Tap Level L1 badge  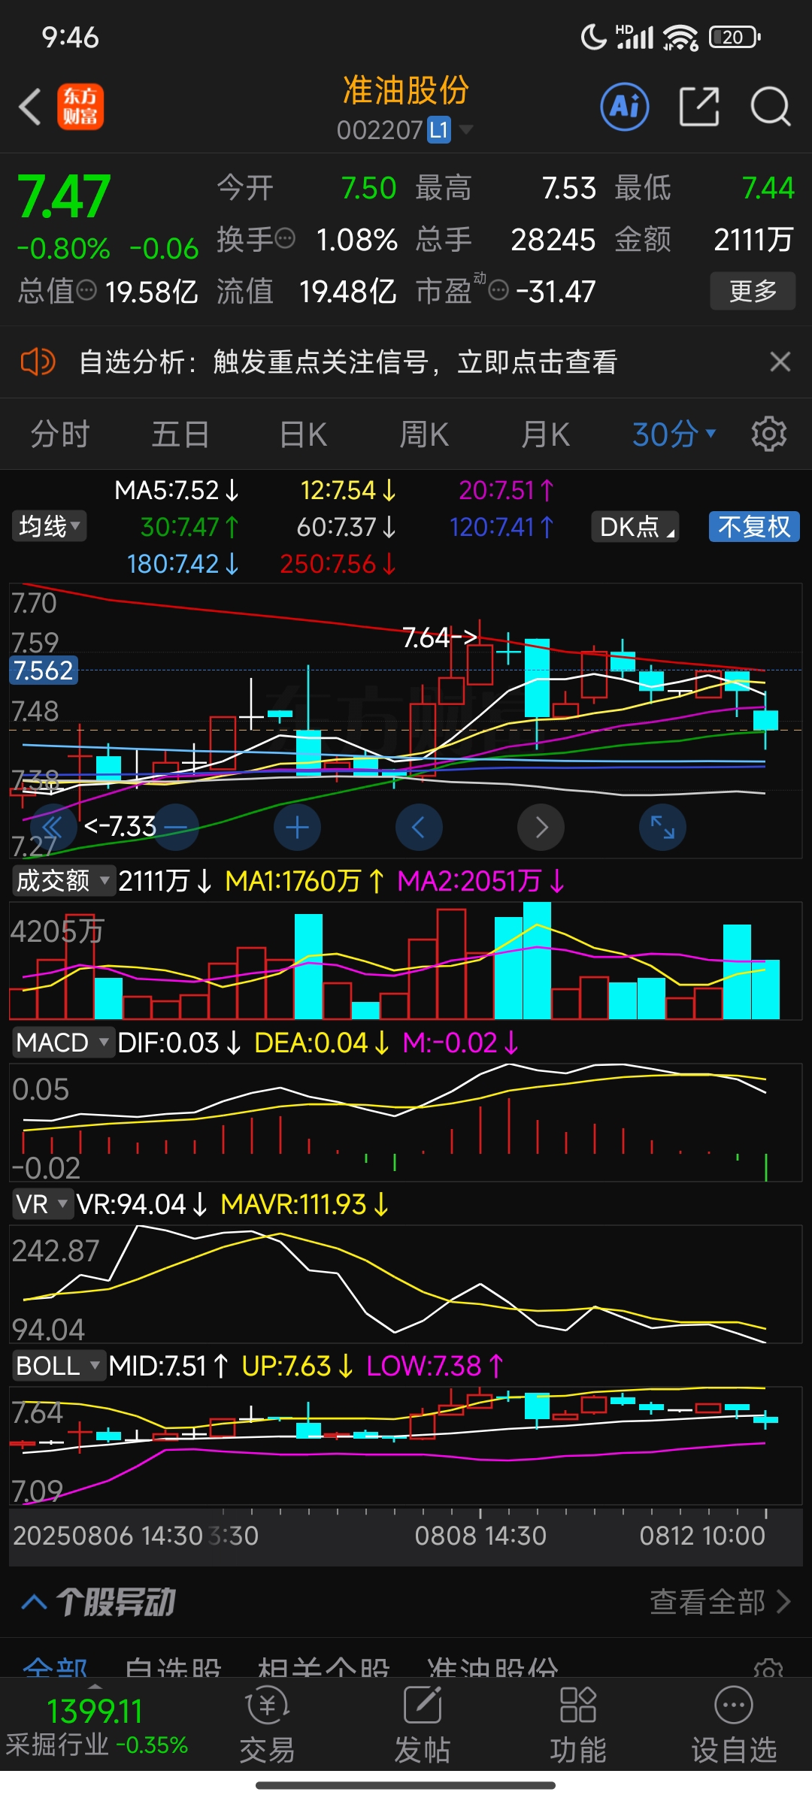click(439, 130)
